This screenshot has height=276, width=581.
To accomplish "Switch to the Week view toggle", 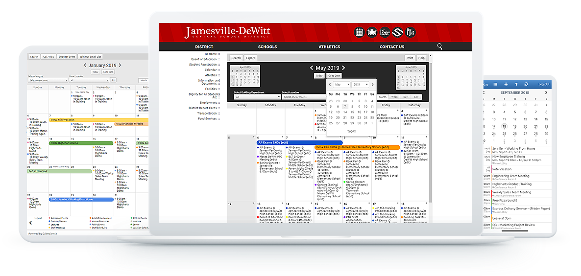I will coord(394,97).
